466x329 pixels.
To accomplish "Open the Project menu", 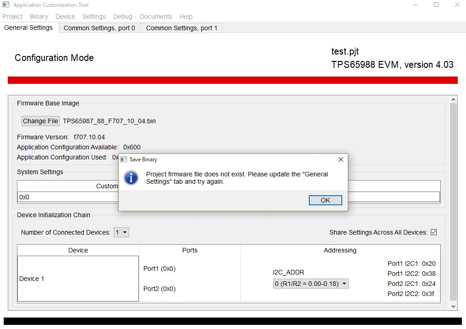I will (x=12, y=16).
